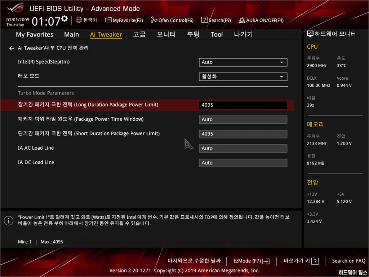Click the +3.3V 3.424 V reading

coord(314,221)
